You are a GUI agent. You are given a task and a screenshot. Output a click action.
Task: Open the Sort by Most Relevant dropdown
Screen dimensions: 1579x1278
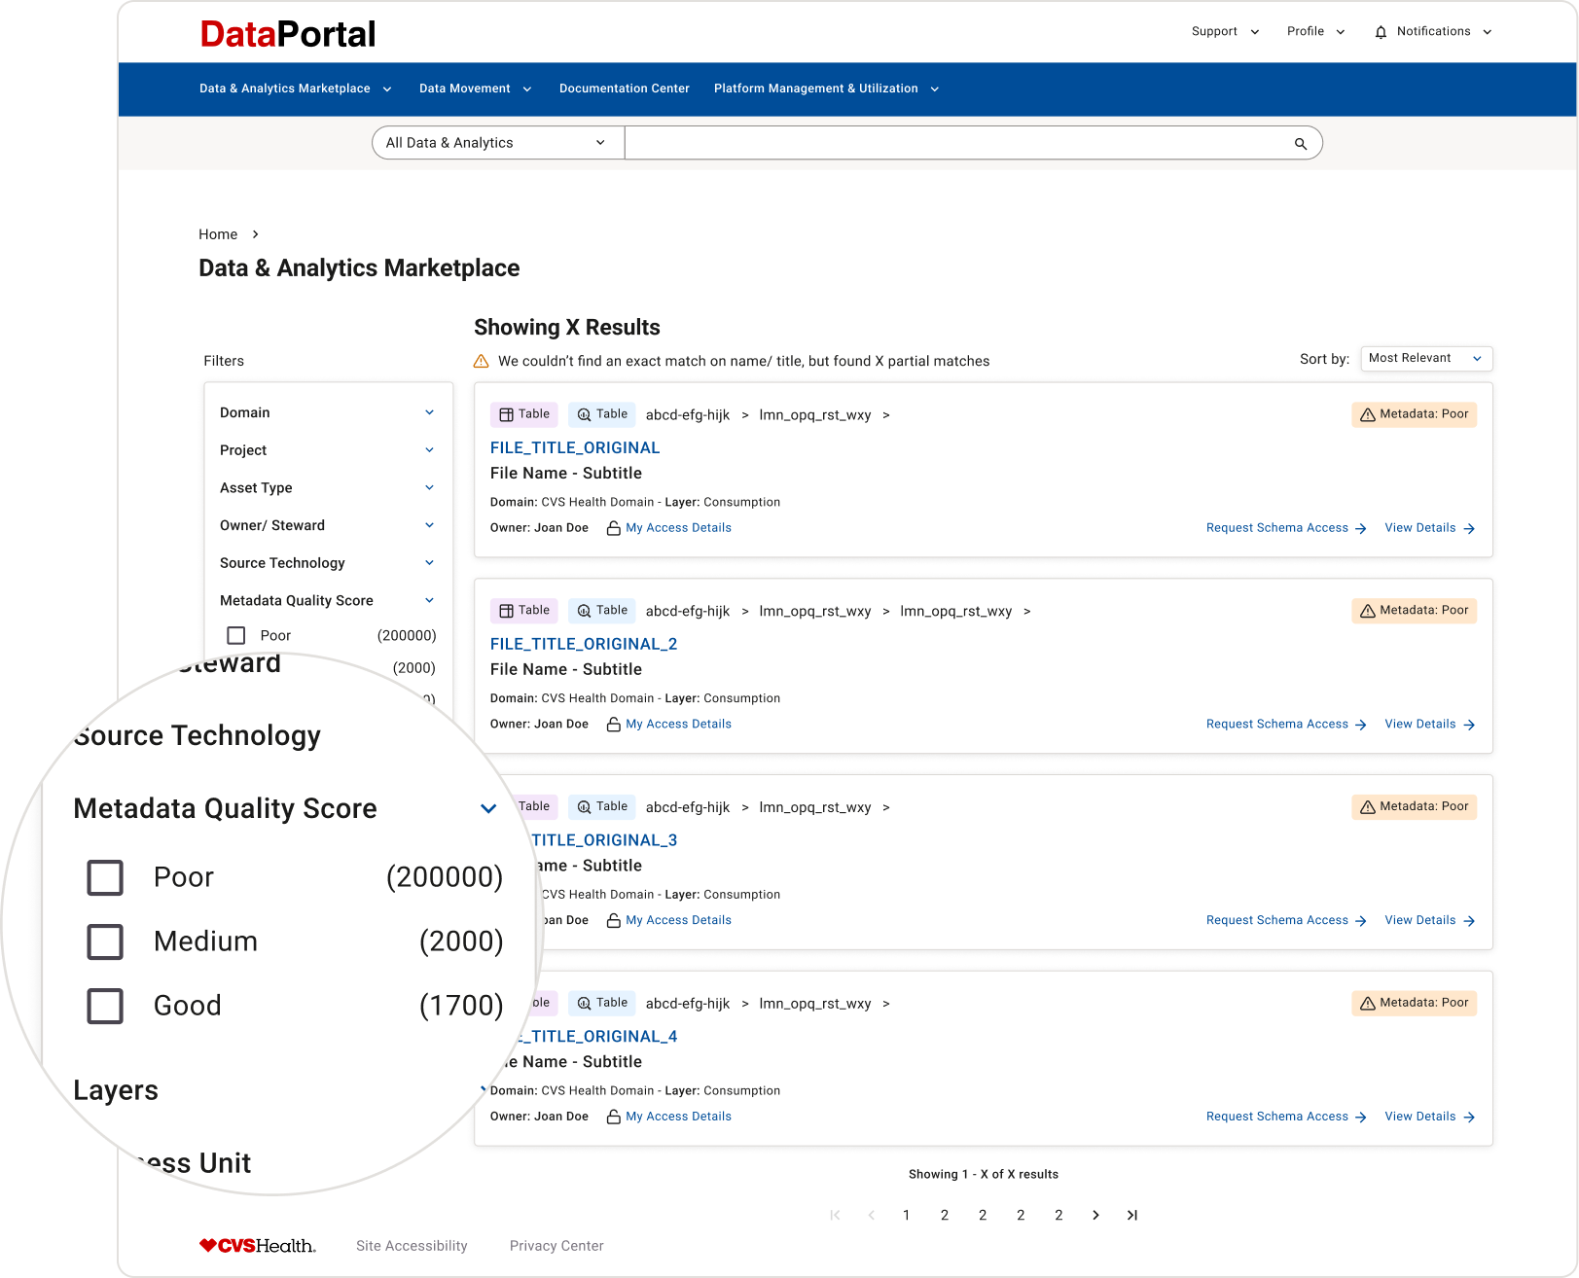(1425, 358)
